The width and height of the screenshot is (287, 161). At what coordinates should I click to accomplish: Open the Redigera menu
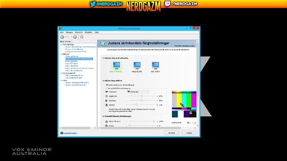[69, 32]
